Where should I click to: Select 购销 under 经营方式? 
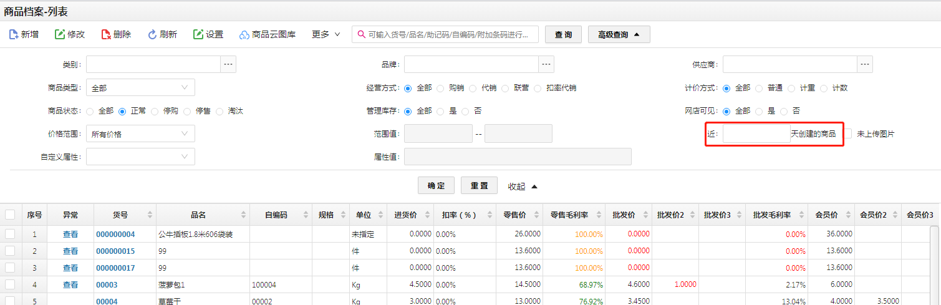(x=440, y=88)
